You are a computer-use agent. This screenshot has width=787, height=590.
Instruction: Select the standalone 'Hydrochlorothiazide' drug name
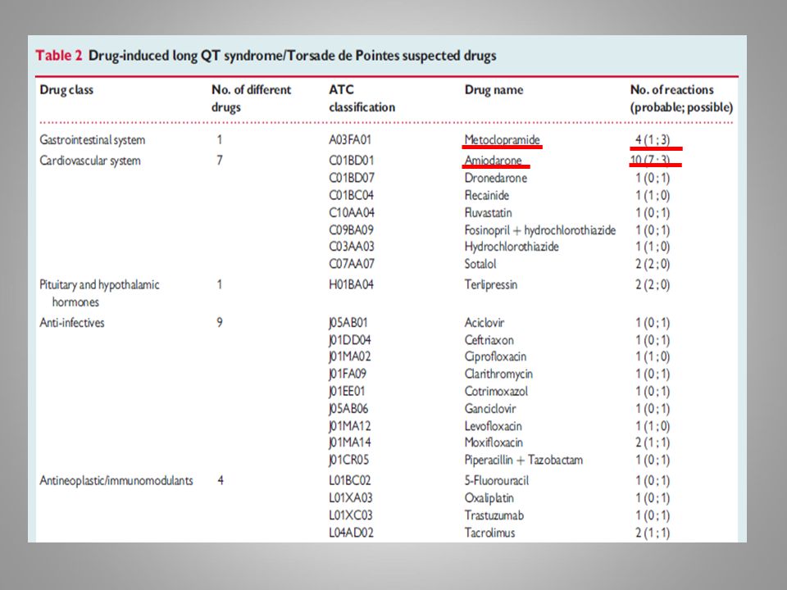[511, 247]
